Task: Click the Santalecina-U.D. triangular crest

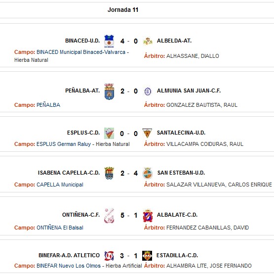Action: click(147, 133)
